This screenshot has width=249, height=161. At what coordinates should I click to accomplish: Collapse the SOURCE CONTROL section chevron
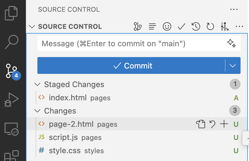click(x=32, y=27)
